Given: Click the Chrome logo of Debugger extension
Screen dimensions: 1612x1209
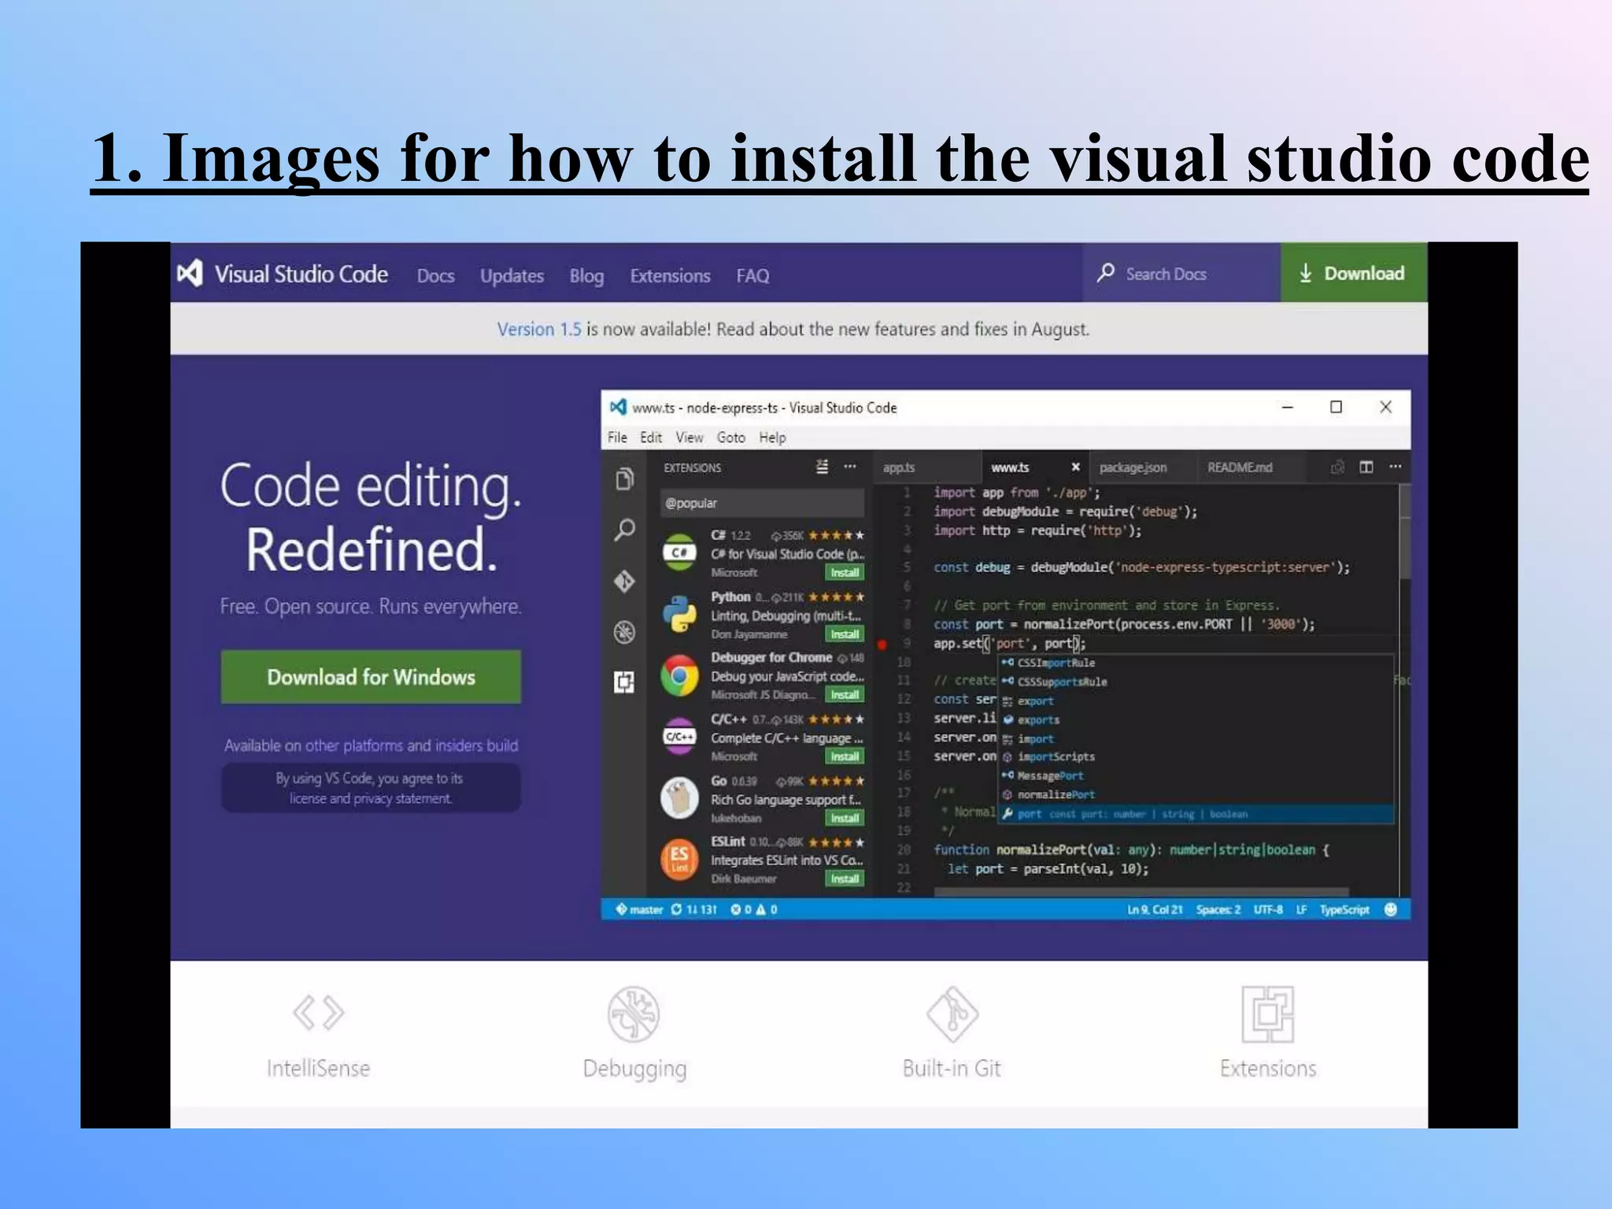Looking at the screenshot, I should click(679, 676).
